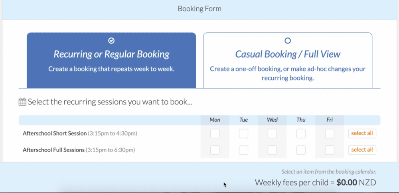The height and width of the screenshot is (193, 399).
Task: Click the checkmark icon on Recurring Booking
Action: click(x=111, y=40)
